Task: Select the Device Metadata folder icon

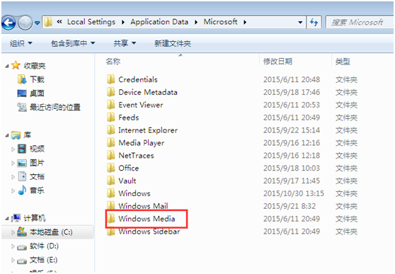Action: [110, 92]
